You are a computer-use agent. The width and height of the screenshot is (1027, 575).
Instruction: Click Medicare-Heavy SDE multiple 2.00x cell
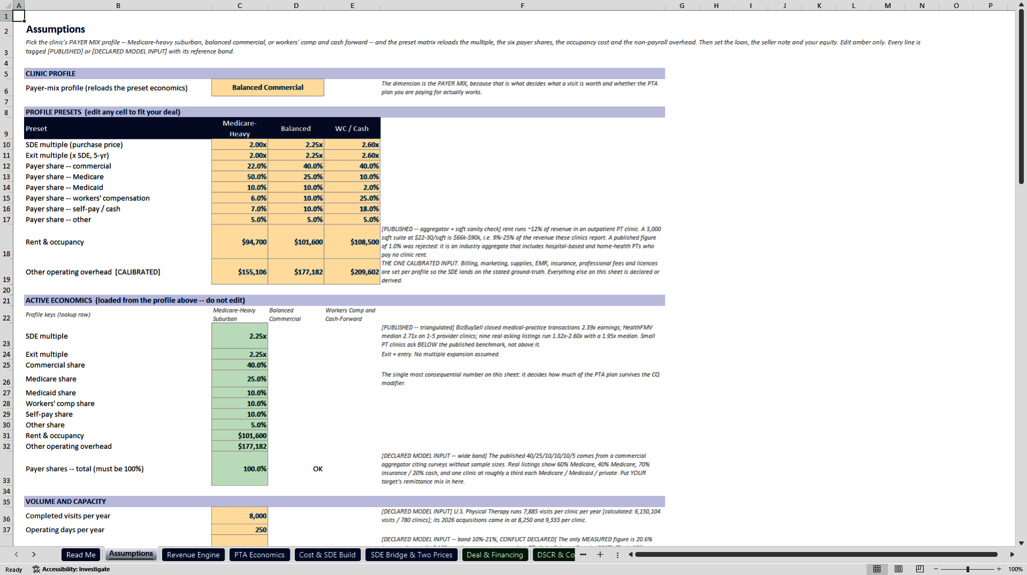(240, 145)
